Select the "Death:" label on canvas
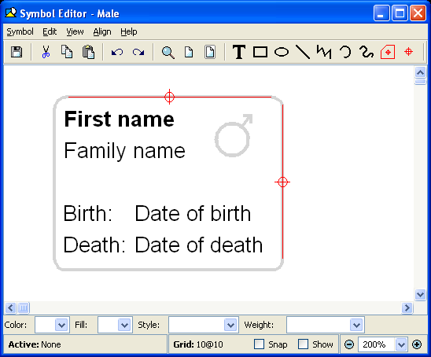Image resolution: width=431 pixels, height=357 pixels. [x=94, y=245]
